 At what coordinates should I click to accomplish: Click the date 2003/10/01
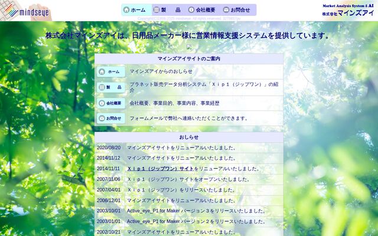coord(109,211)
